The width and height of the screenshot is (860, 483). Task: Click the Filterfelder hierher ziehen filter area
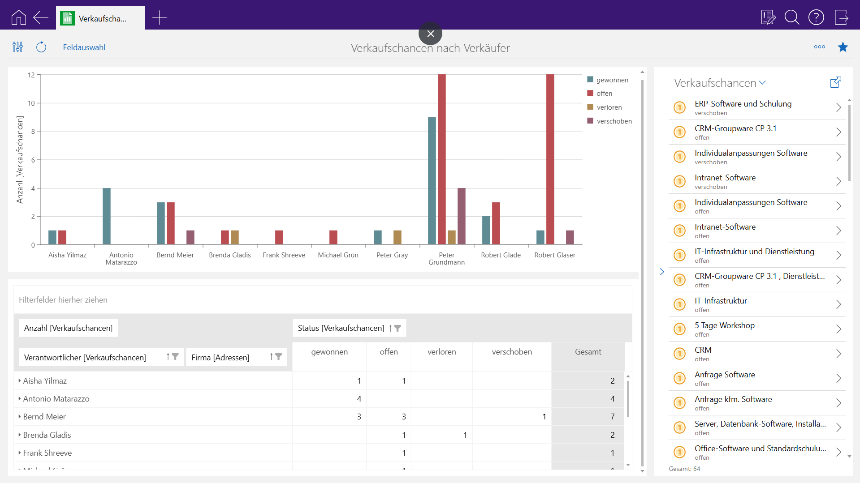click(323, 300)
